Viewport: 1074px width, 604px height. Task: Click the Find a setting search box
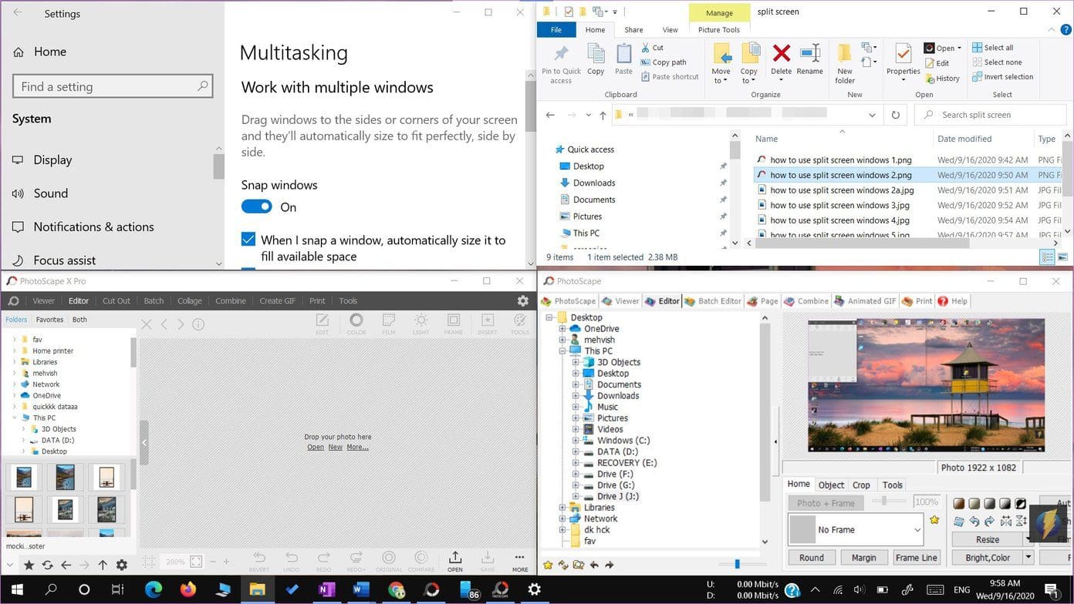click(113, 86)
